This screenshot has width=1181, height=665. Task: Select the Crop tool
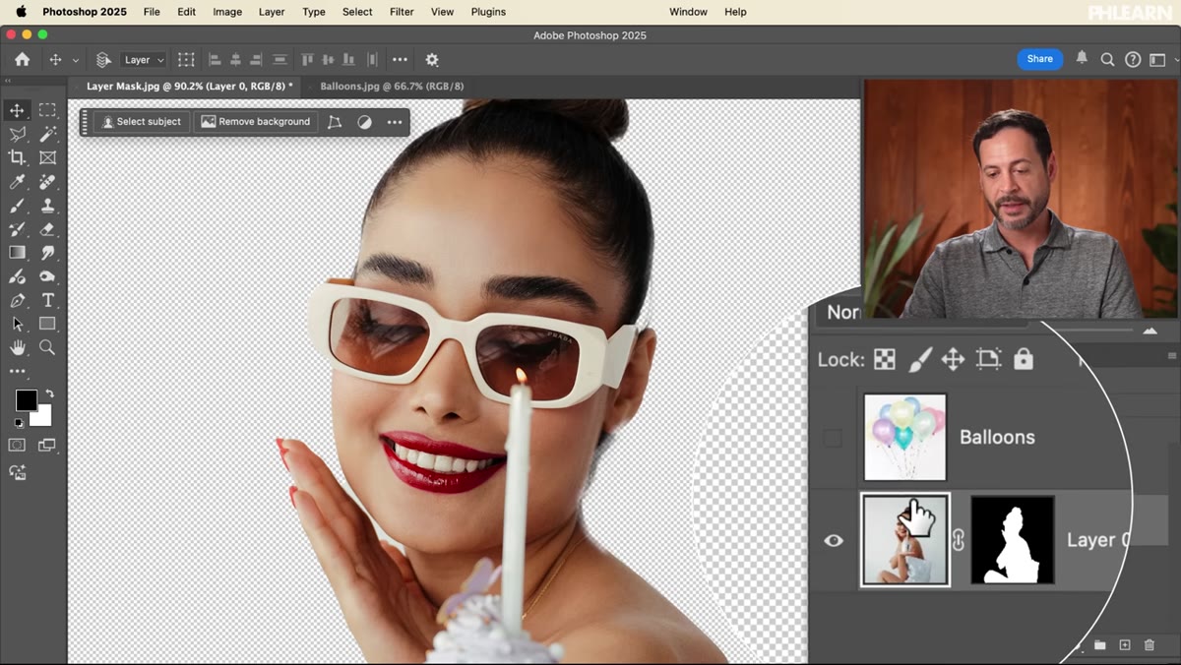coord(17,157)
